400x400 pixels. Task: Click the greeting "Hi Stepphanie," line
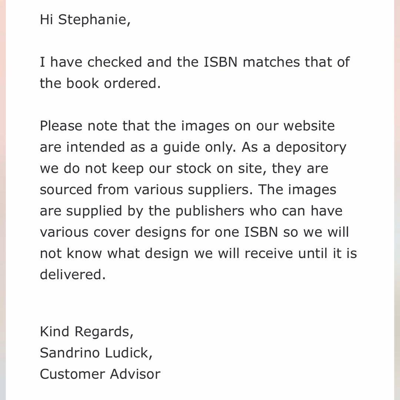click(85, 20)
